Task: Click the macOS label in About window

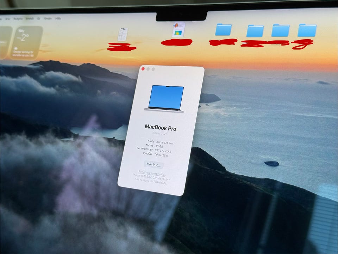Action: click(147, 153)
